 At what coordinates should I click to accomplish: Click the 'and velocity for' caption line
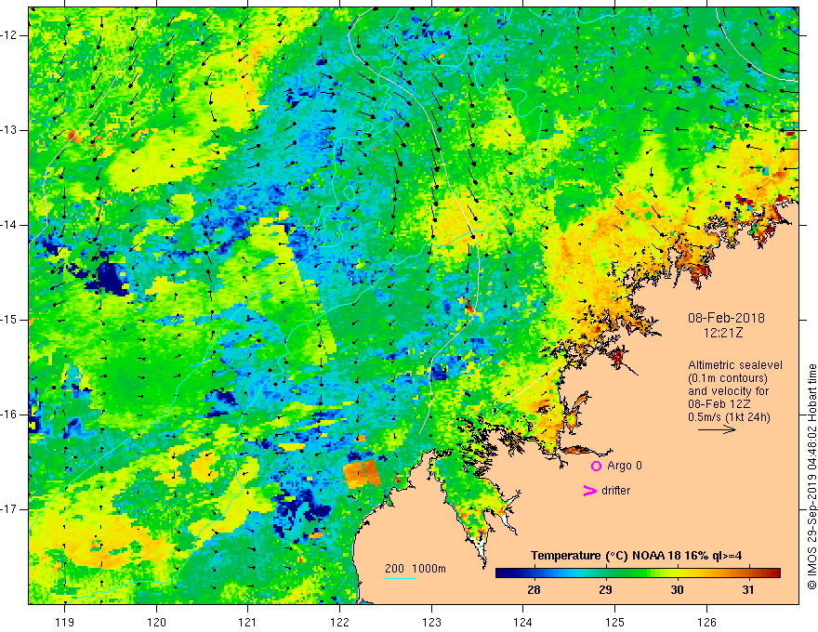pyautogui.click(x=728, y=391)
